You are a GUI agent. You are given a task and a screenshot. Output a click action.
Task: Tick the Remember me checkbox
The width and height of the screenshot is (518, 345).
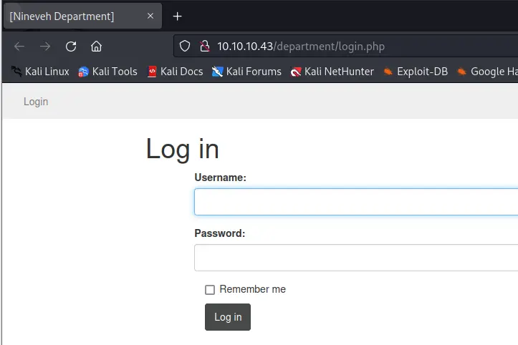tap(210, 290)
